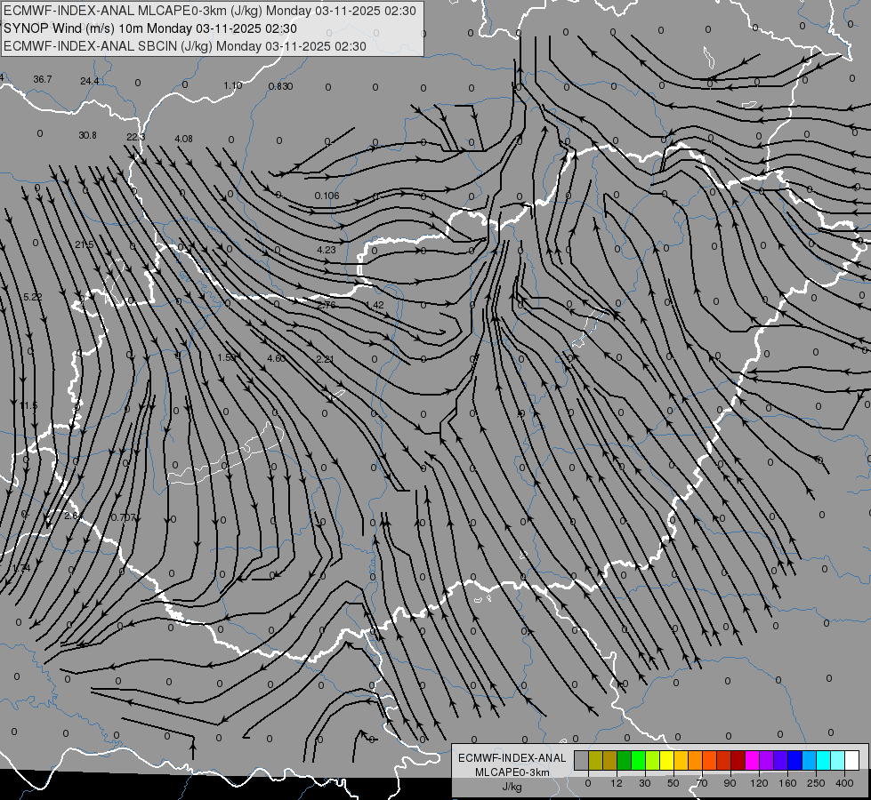Click the map value '24.4'
This screenshot has height=800, width=871.
90,81
